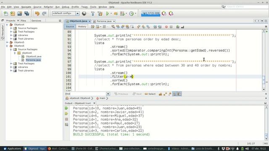
Task: Open the File menu
Action: 3,7
